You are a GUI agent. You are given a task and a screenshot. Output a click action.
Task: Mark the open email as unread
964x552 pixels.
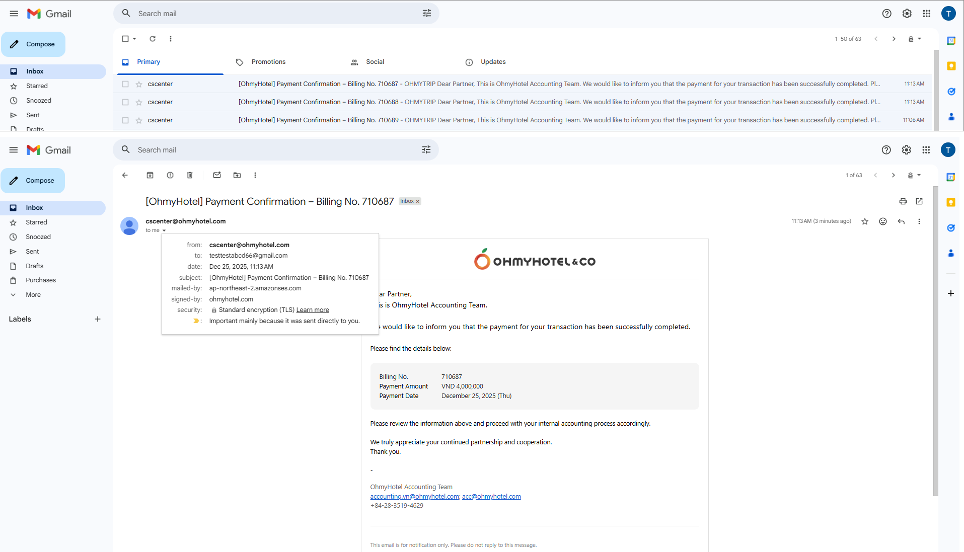[x=217, y=175]
